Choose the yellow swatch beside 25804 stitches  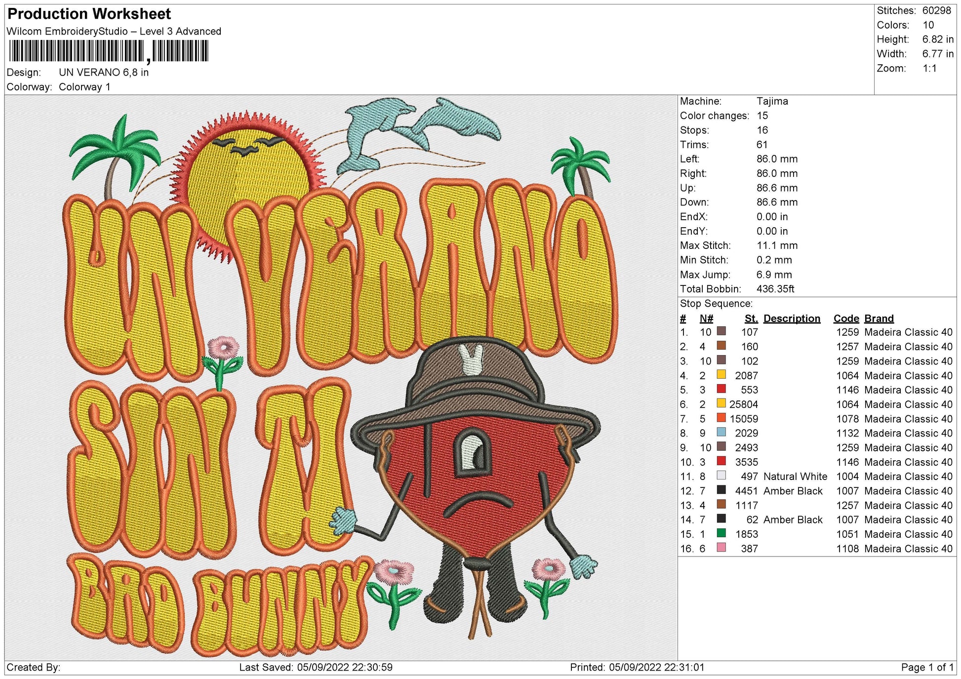(721, 403)
